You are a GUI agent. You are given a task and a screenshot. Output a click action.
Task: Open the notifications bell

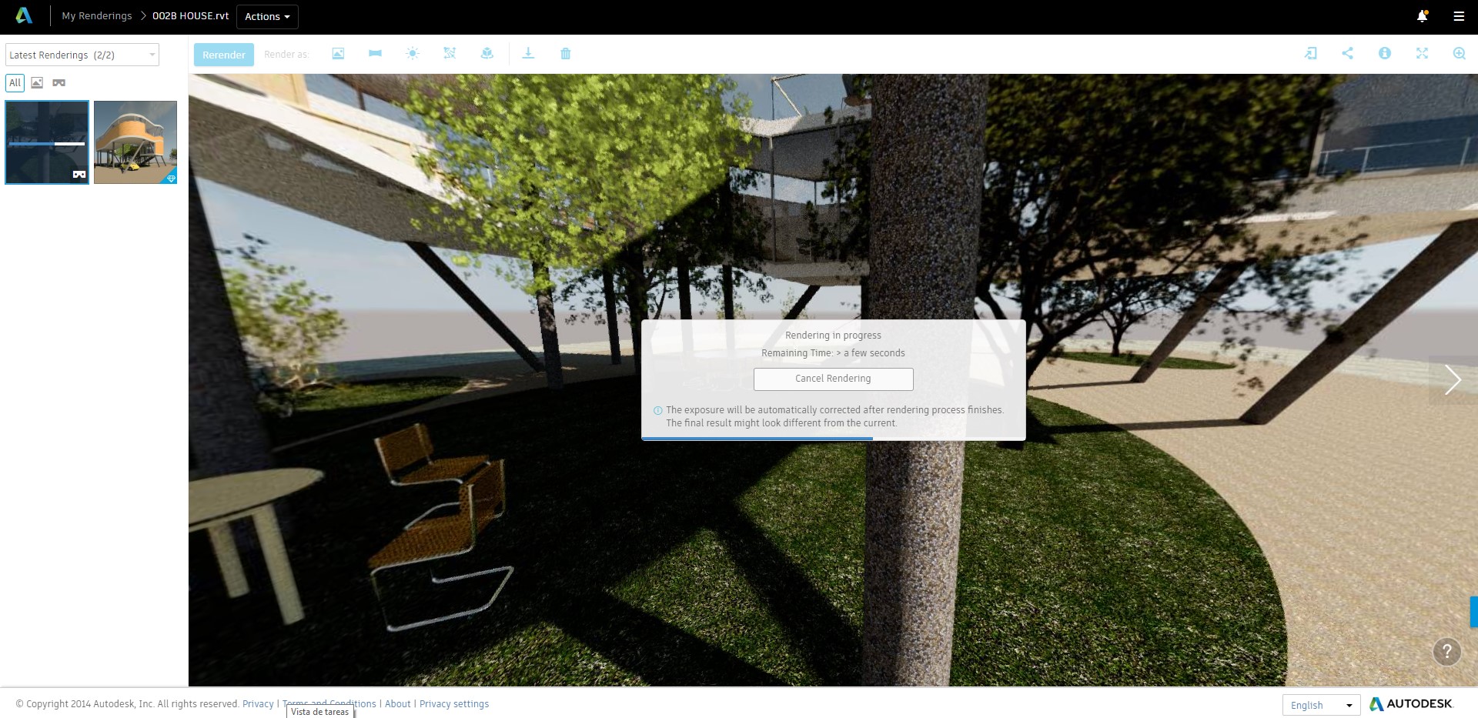point(1422,16)
